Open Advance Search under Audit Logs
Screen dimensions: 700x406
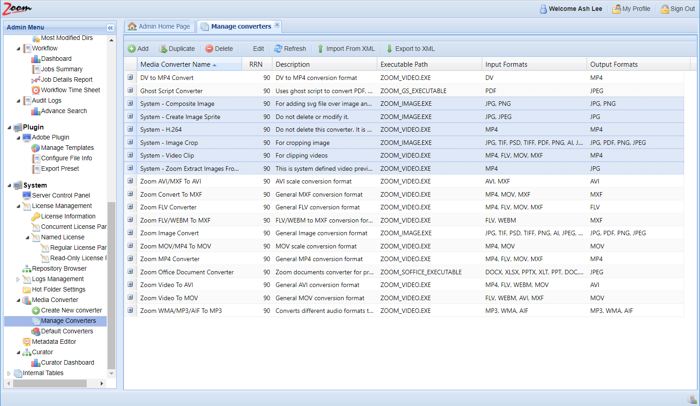point(64,111)
